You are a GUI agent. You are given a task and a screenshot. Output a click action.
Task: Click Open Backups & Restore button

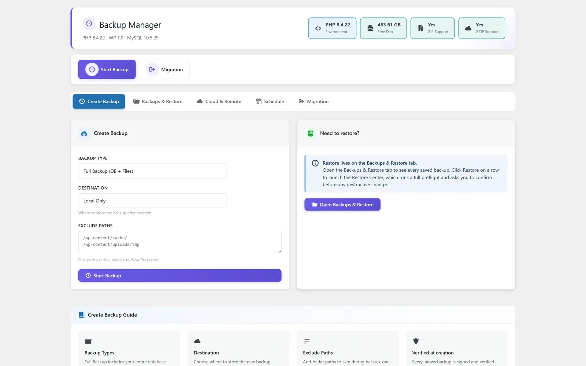click(x=342, y=205)
